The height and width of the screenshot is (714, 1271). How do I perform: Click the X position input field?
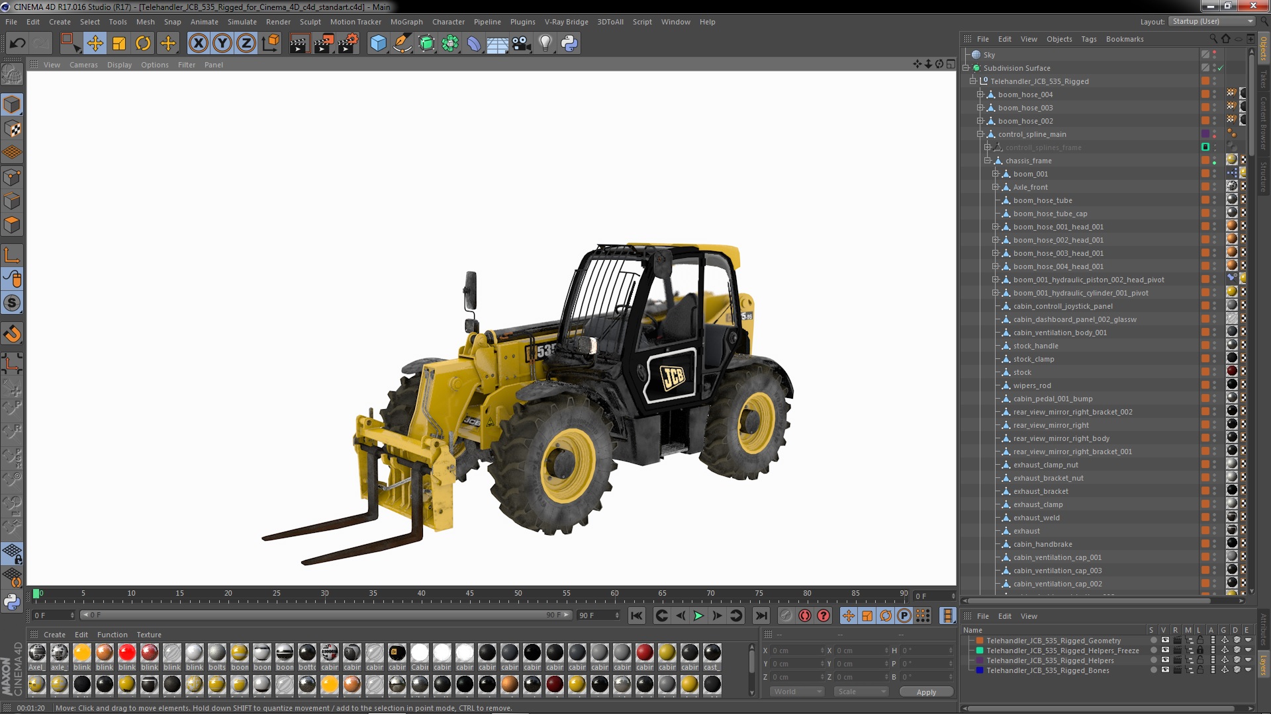798,651
